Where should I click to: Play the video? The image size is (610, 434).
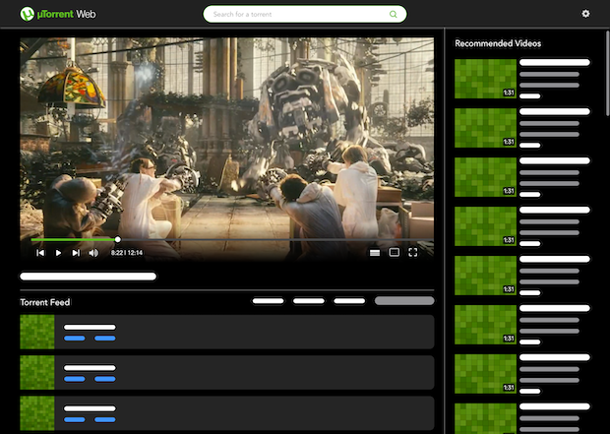pyautogui.click(x=58, y=253)
